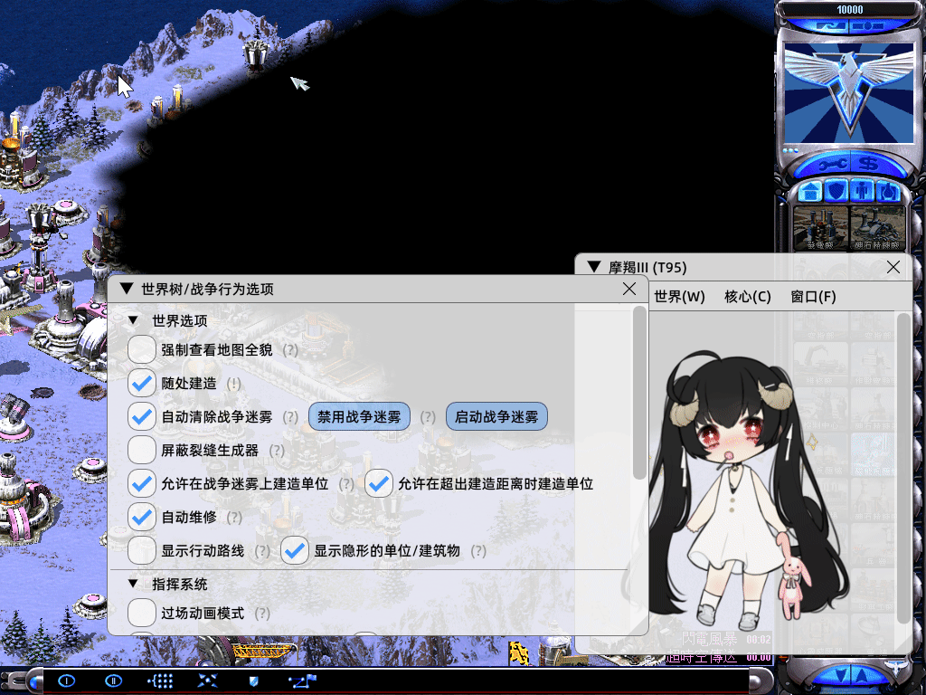This screenshot has height=695, width=926.
Task: Select the vehicles tab icon
Action: 888,191
